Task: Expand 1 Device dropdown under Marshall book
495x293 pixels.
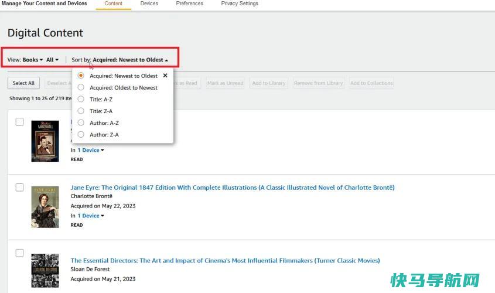Action: click(x=91, y=150)
